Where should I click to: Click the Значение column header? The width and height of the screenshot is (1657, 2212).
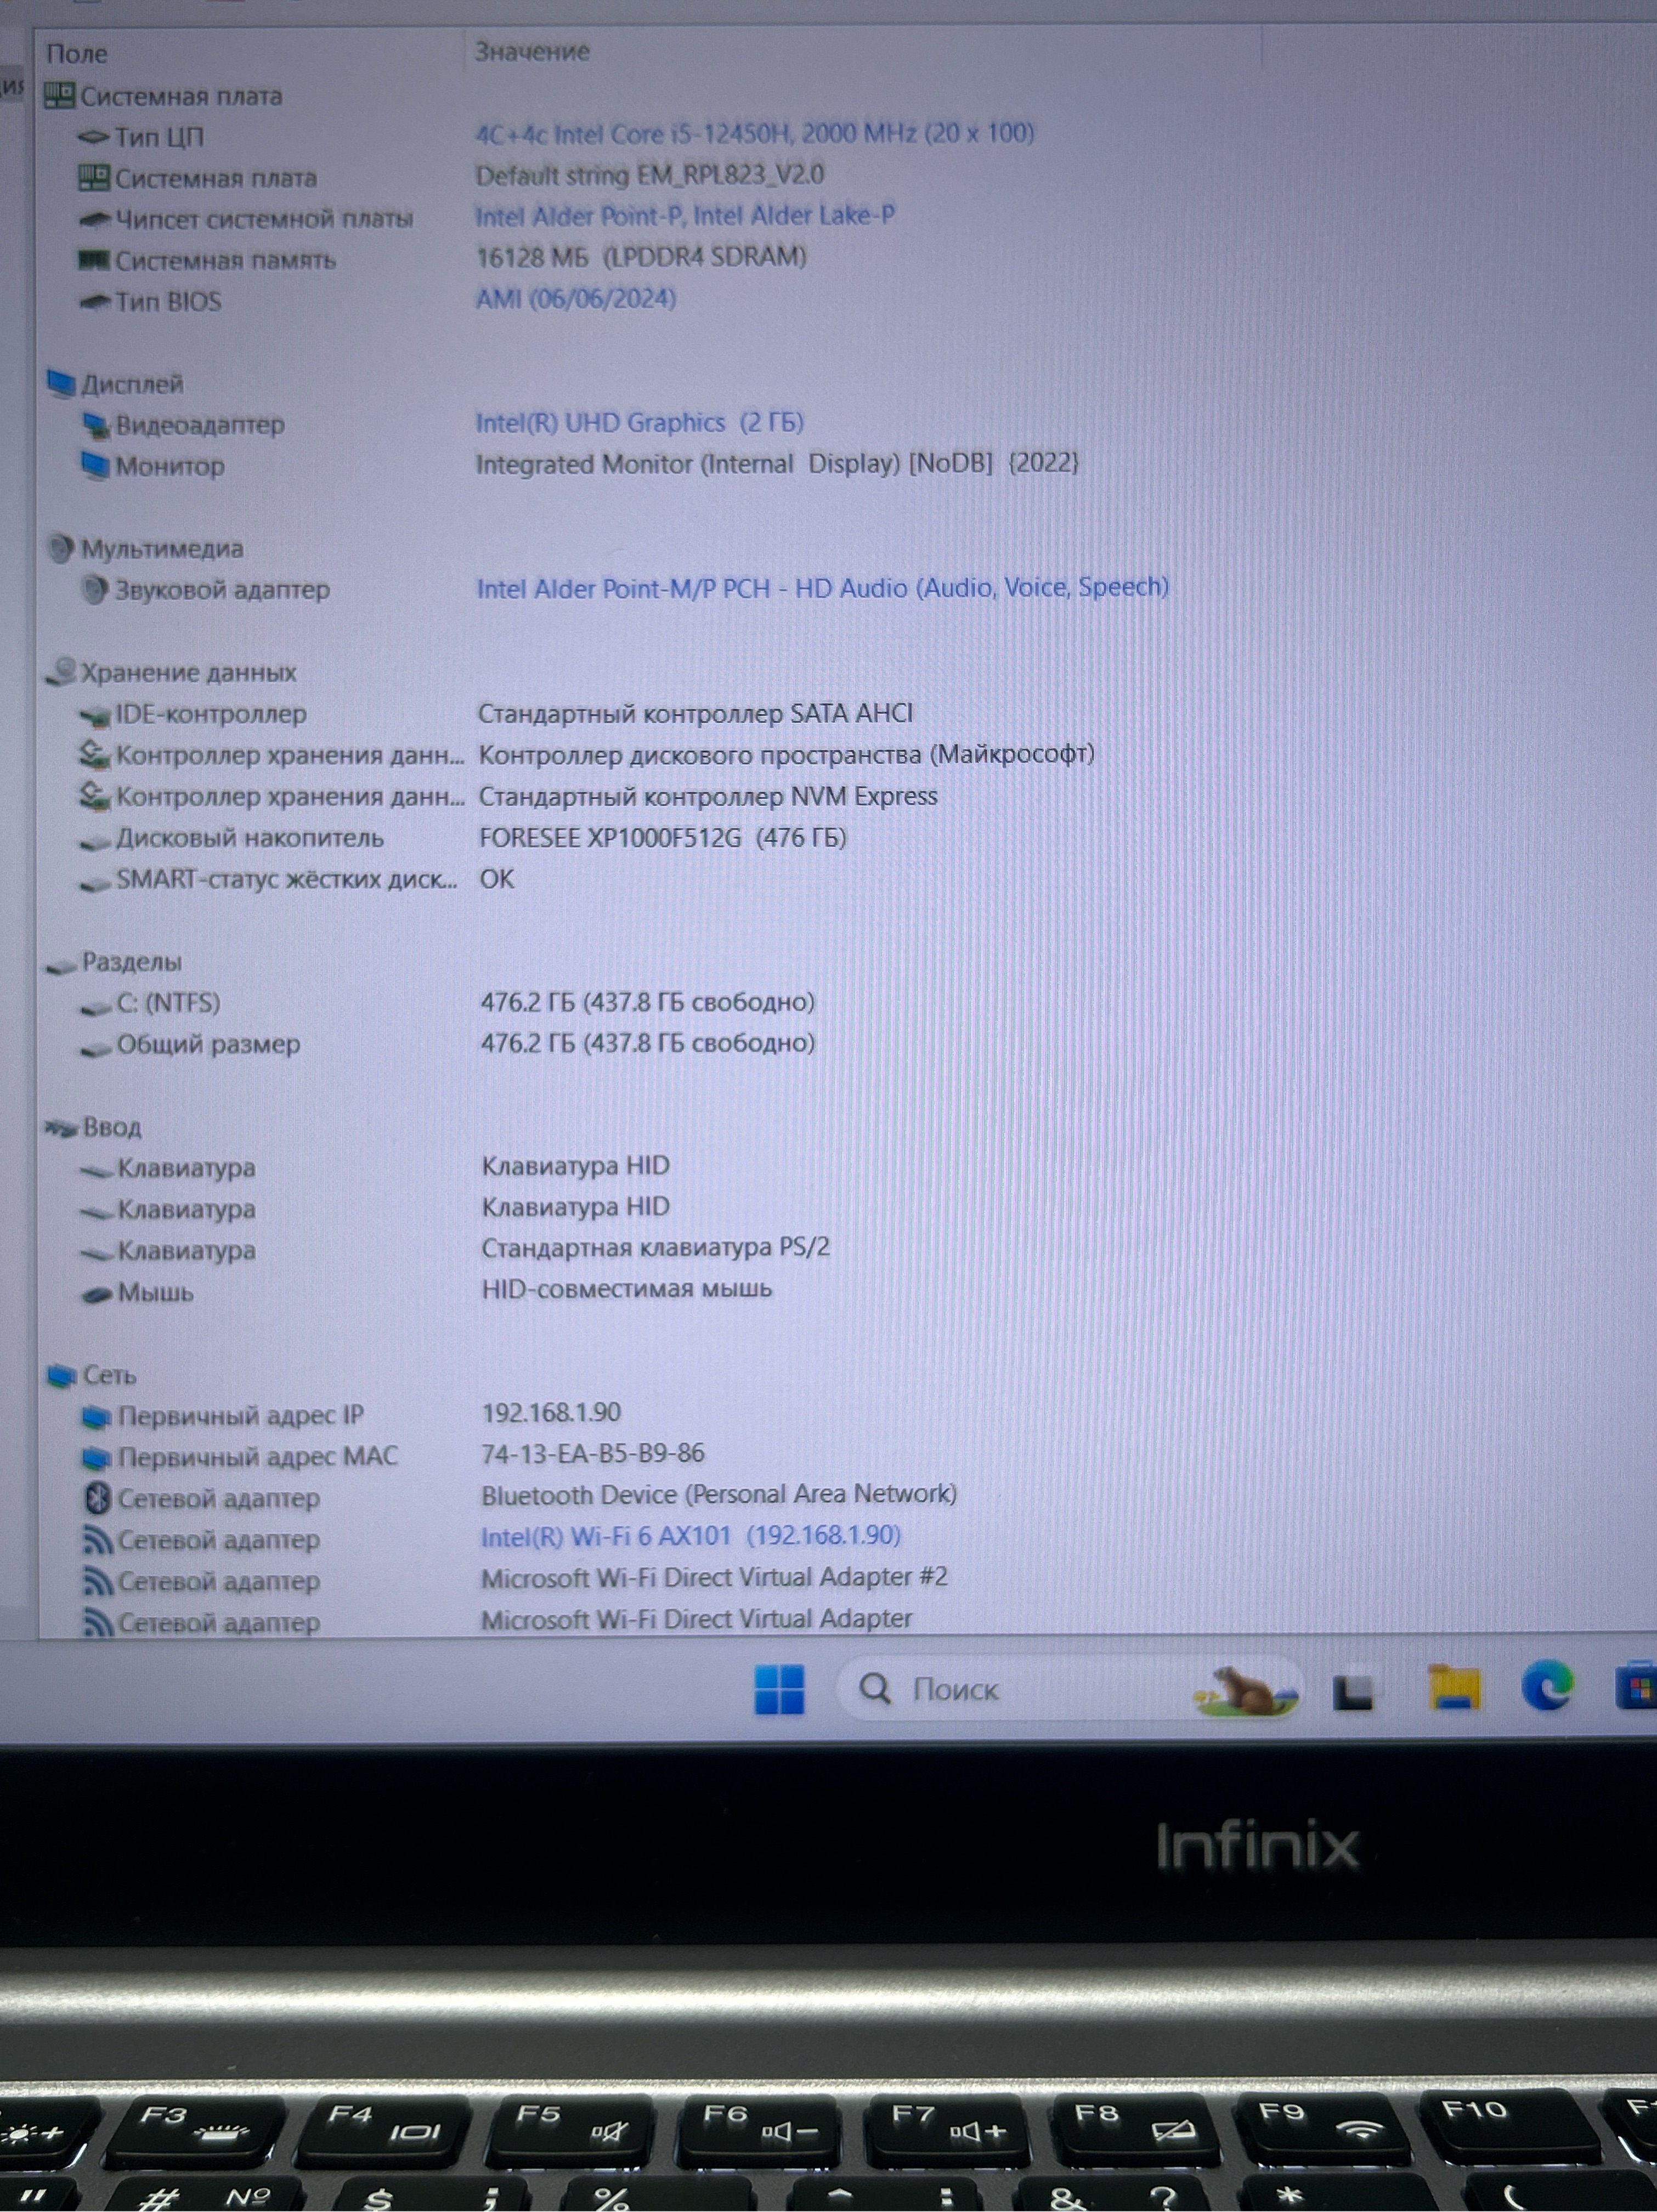531,51
